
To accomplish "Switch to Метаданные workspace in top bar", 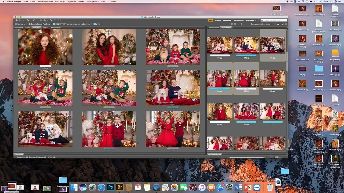I will click(239, 20).
